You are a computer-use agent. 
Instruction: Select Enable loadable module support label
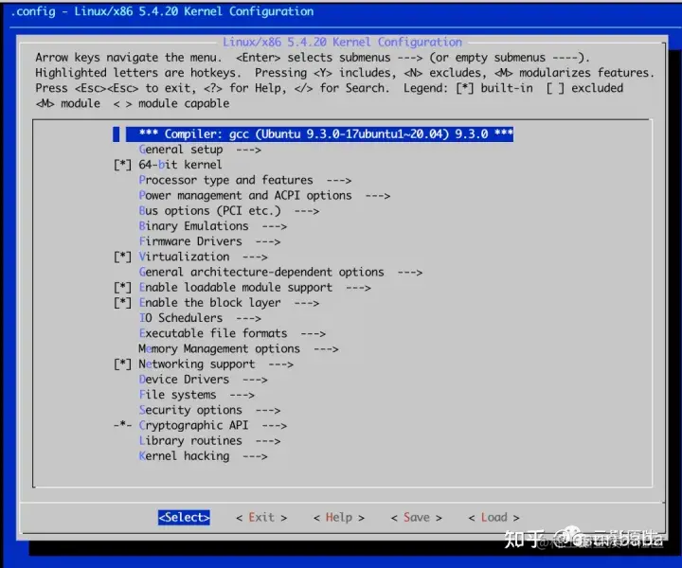pyautogui.click(x=235, y=288)
